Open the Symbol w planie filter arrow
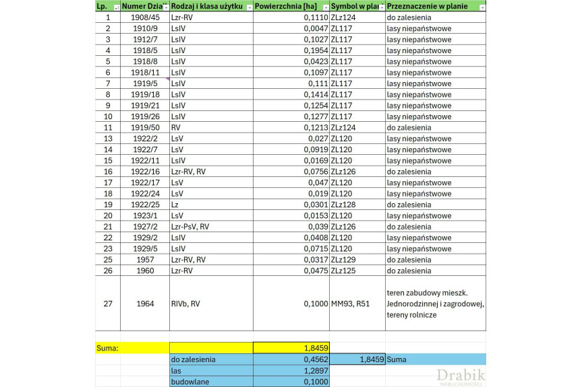This screenshot has width=582, height=387. pos(381,7)
